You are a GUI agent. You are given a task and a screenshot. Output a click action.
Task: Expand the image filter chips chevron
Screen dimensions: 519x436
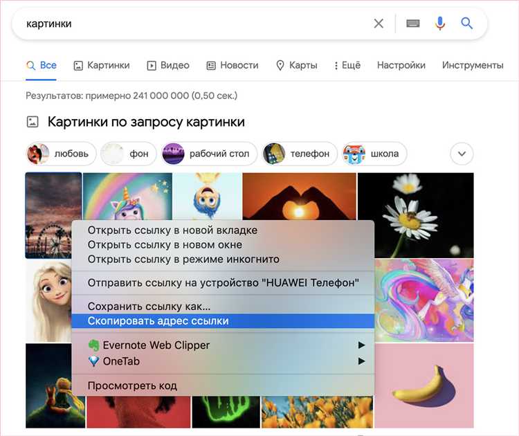click(x=462, y=154)
